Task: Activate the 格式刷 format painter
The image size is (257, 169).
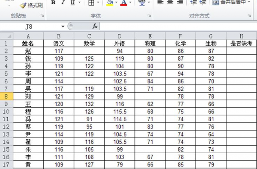Action: [31, 6]
